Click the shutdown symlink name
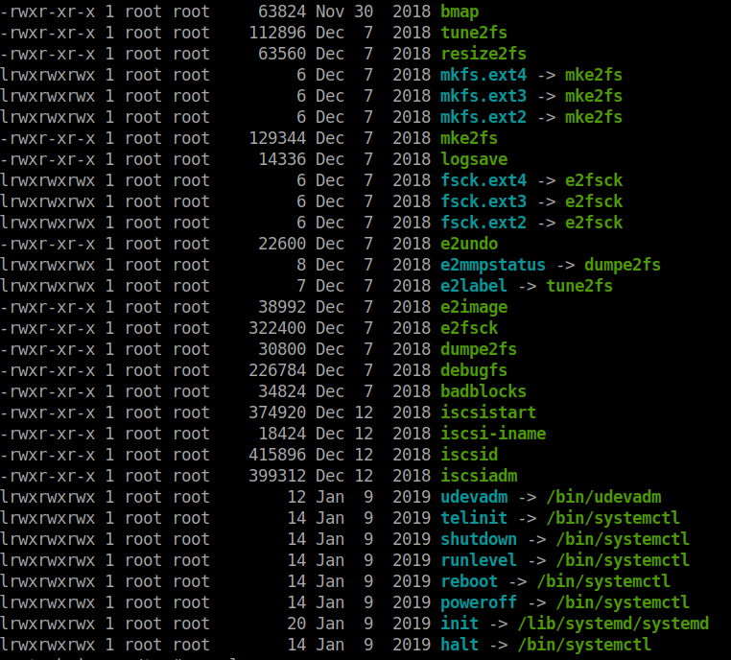 click(x=479, y=539)
